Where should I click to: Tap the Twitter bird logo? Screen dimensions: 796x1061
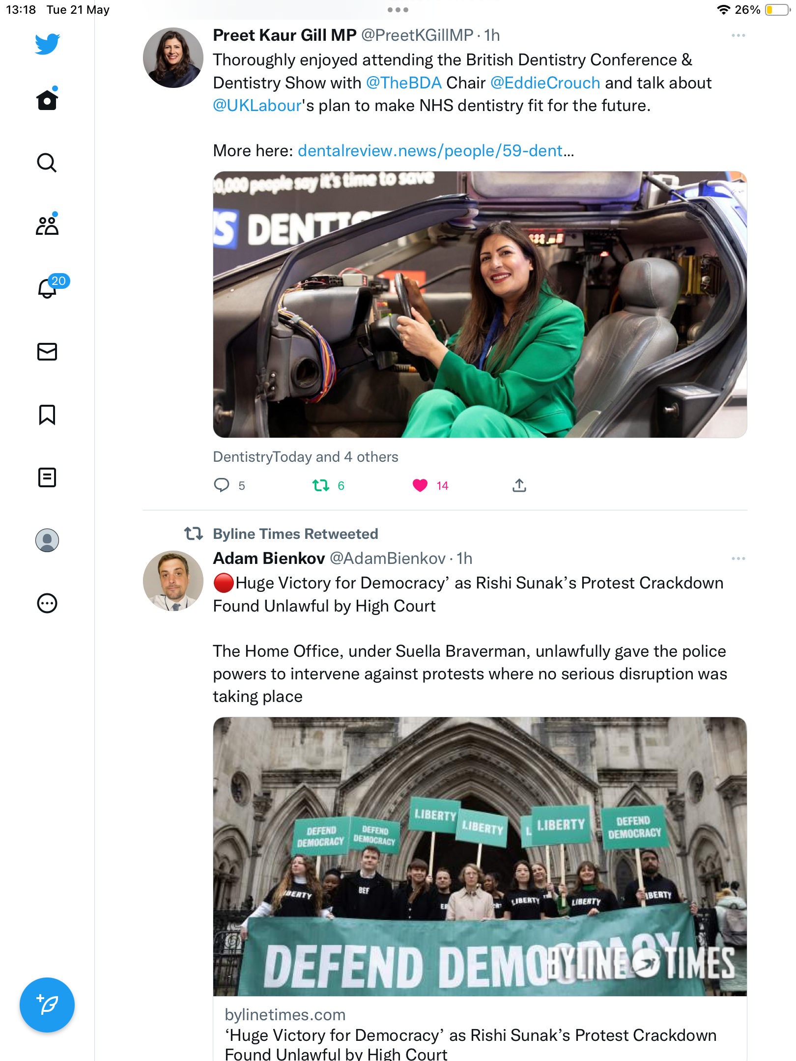pos(47,44)
